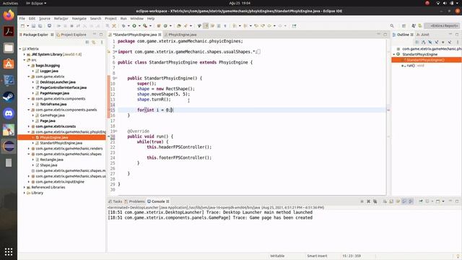Click the Search magnifier icon at toolbar right
Image resolution: width=462 pixels, height=260 pixels.
click(392, 26)
